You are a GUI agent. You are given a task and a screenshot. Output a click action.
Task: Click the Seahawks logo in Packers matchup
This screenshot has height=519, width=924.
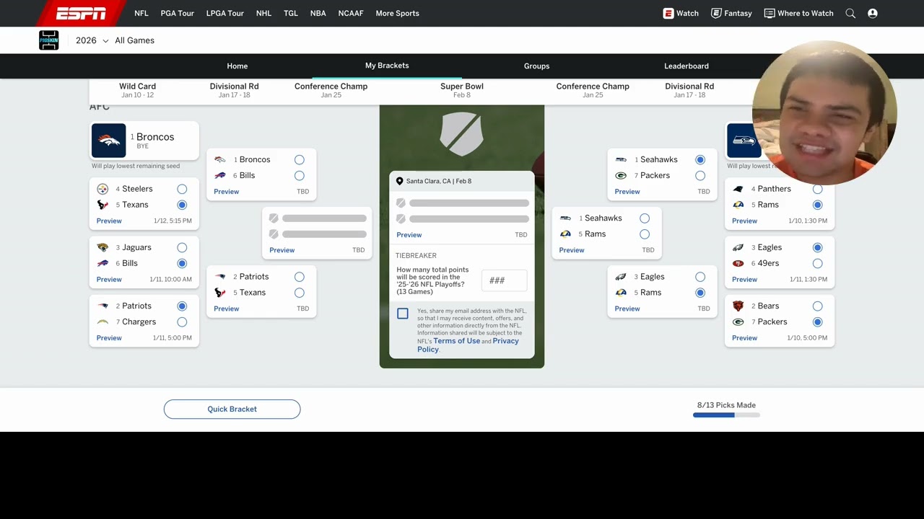(x=621, y=159)
